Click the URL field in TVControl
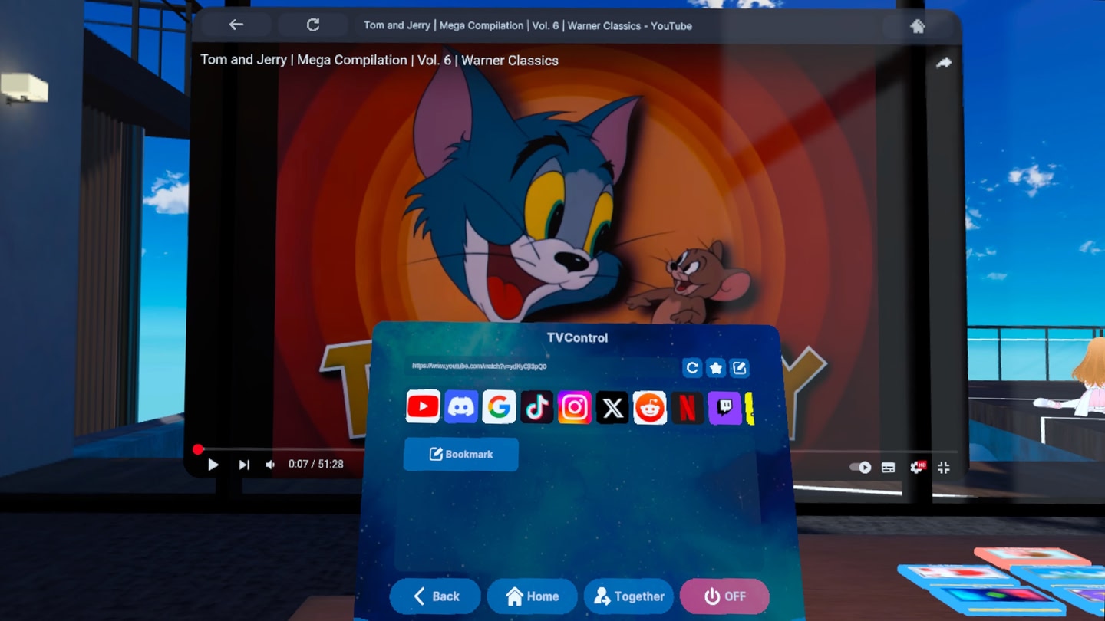This screenshot has height=621, width=1105. [x=537, y=367]
